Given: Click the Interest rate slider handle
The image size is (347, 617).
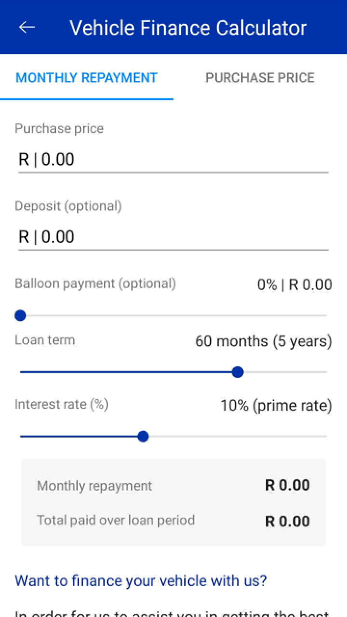Looking at the screenshot, I should tap(143, 437).
